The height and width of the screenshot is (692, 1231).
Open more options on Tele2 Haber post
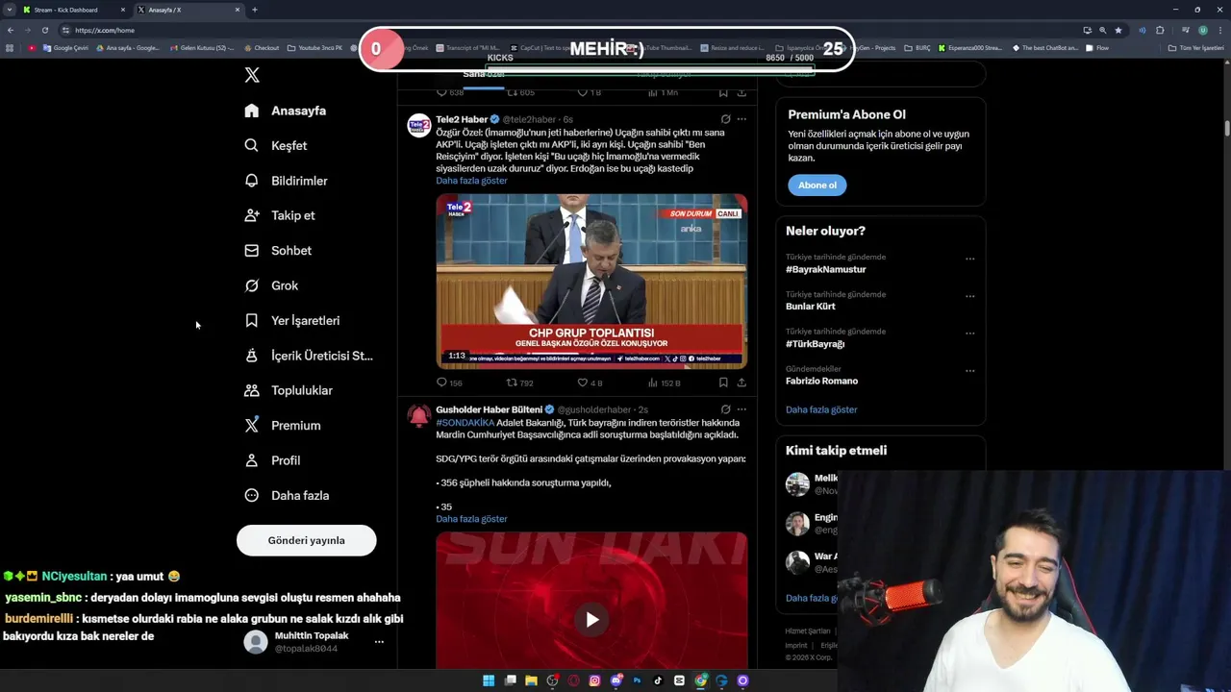741,119
